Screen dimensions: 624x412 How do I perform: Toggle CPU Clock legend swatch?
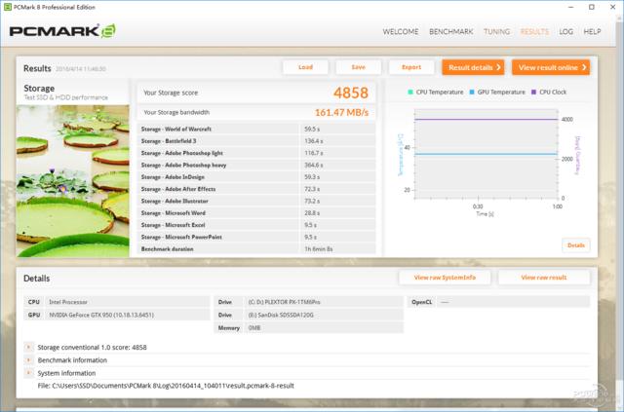[533, 92]
